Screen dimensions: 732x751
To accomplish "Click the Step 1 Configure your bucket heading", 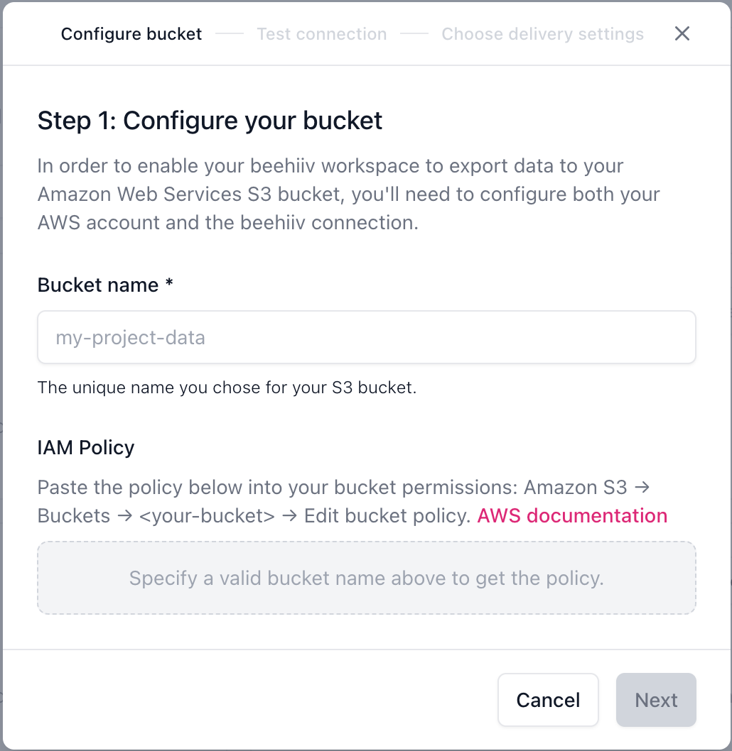I will click(x=210, y=121).
